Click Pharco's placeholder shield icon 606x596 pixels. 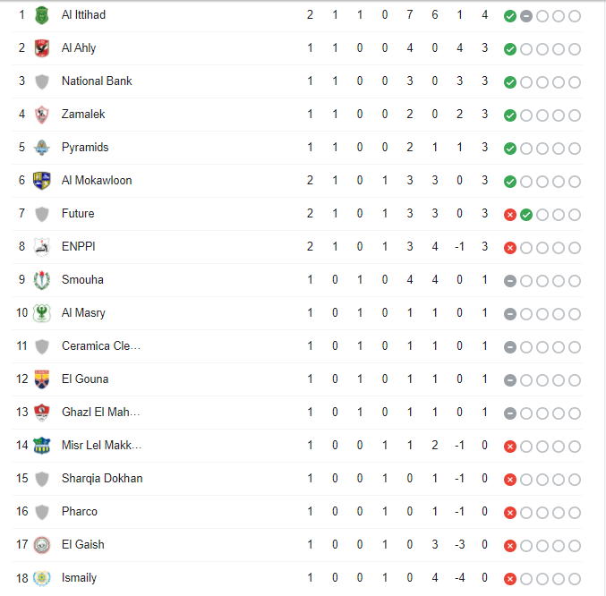42,512
